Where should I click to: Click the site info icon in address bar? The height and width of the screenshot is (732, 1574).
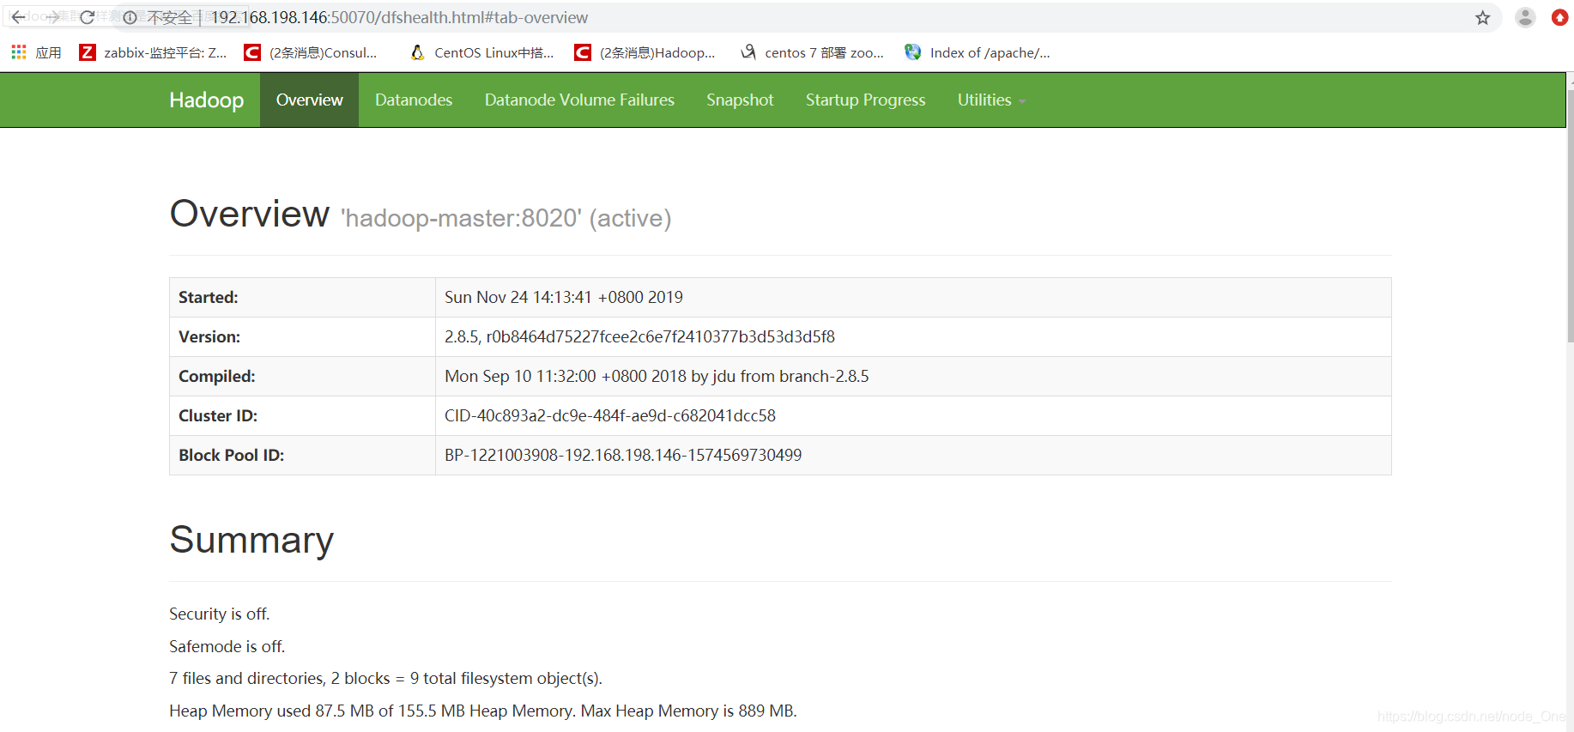tap(130, 17)
